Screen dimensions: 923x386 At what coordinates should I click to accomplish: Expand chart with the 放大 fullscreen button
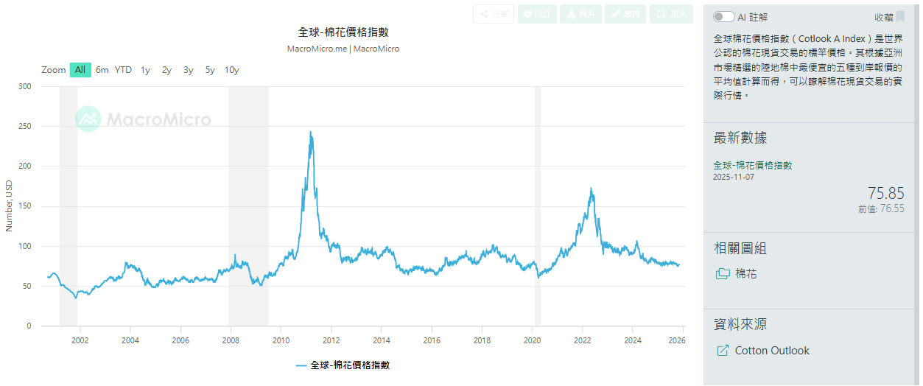click(670, 14)
